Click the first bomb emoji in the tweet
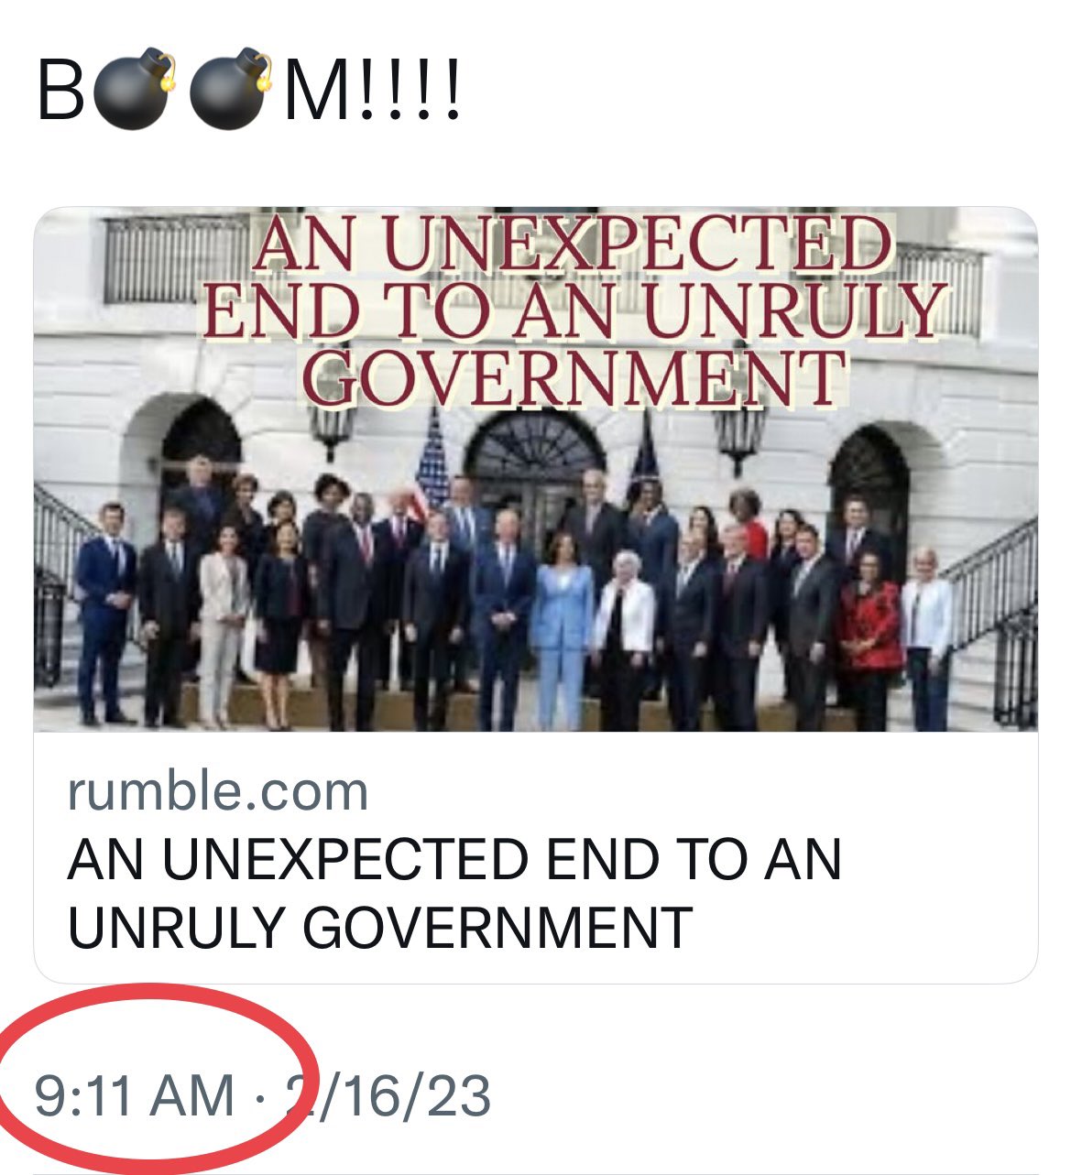The height and width of the screenshot is (1175, 1071). click(x=133, y=91)
